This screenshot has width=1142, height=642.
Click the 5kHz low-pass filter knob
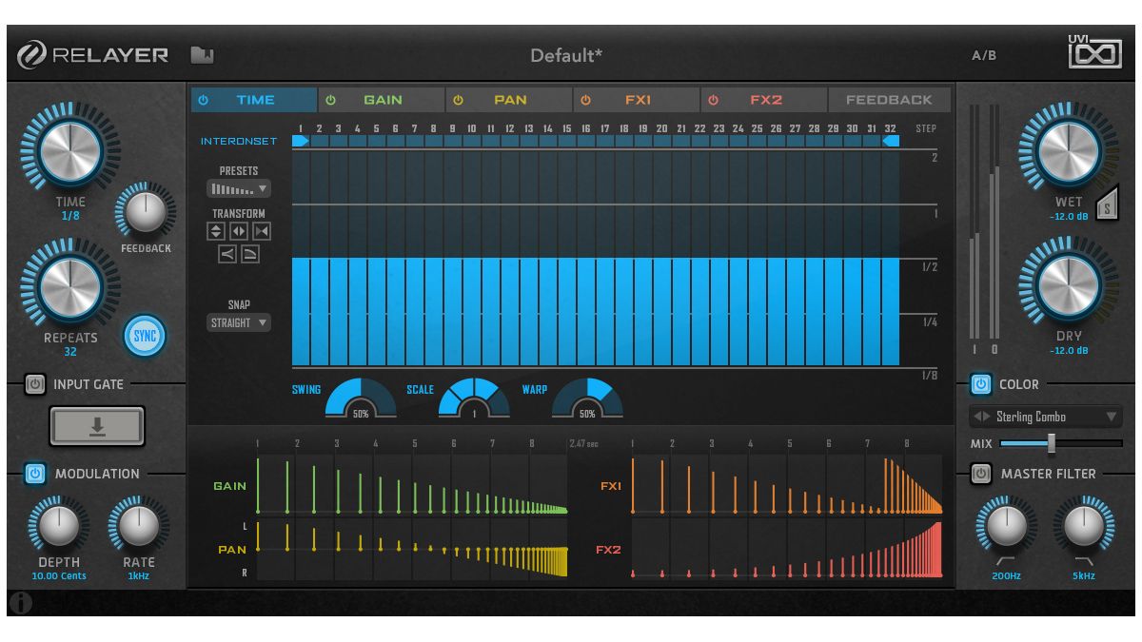(x=1085, y=525)
